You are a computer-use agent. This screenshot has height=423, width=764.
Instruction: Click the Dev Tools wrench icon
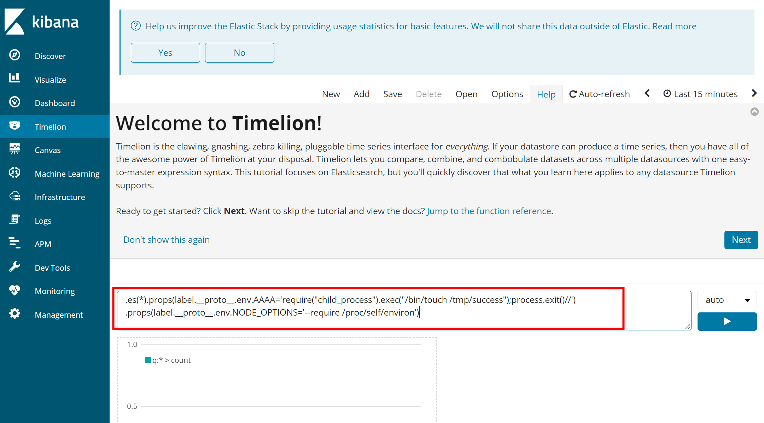pos(14,267)
